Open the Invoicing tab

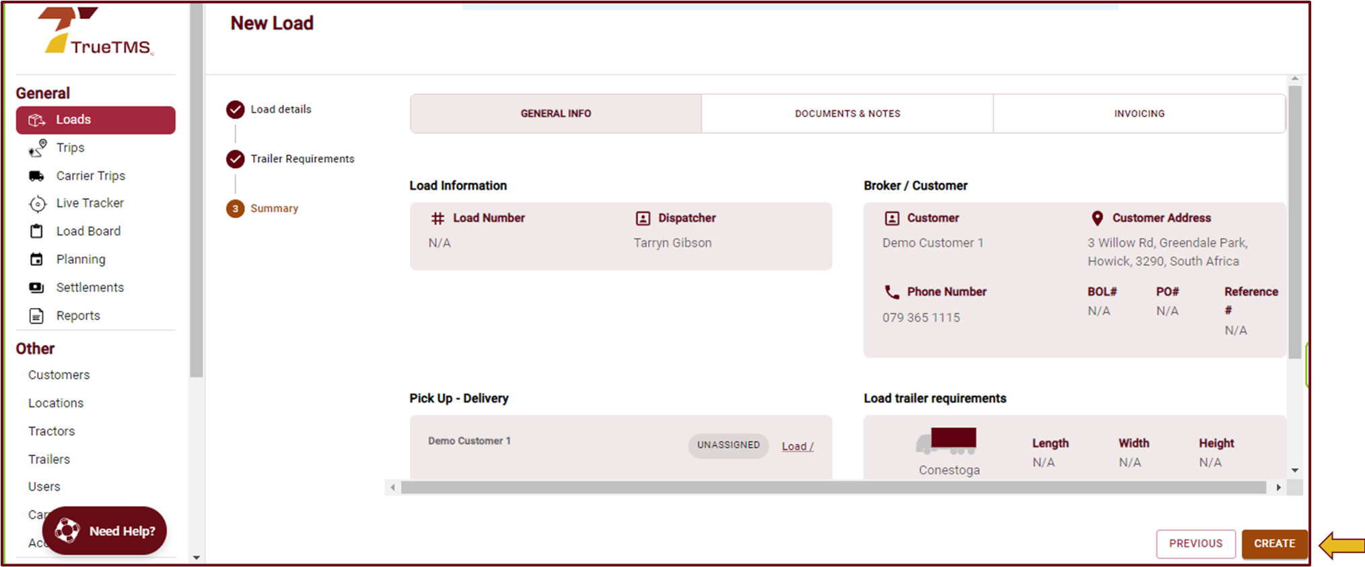point(1139,114)
